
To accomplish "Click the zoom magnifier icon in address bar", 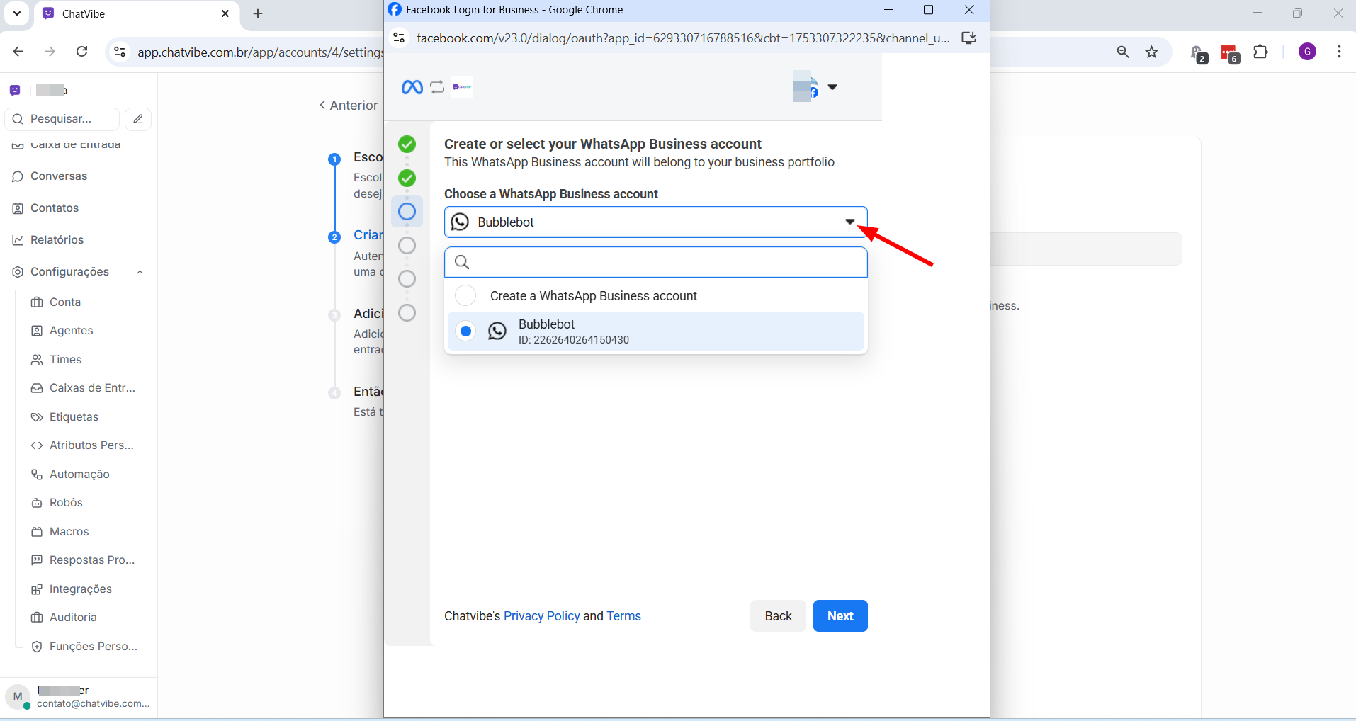I will pos(1123,52).
